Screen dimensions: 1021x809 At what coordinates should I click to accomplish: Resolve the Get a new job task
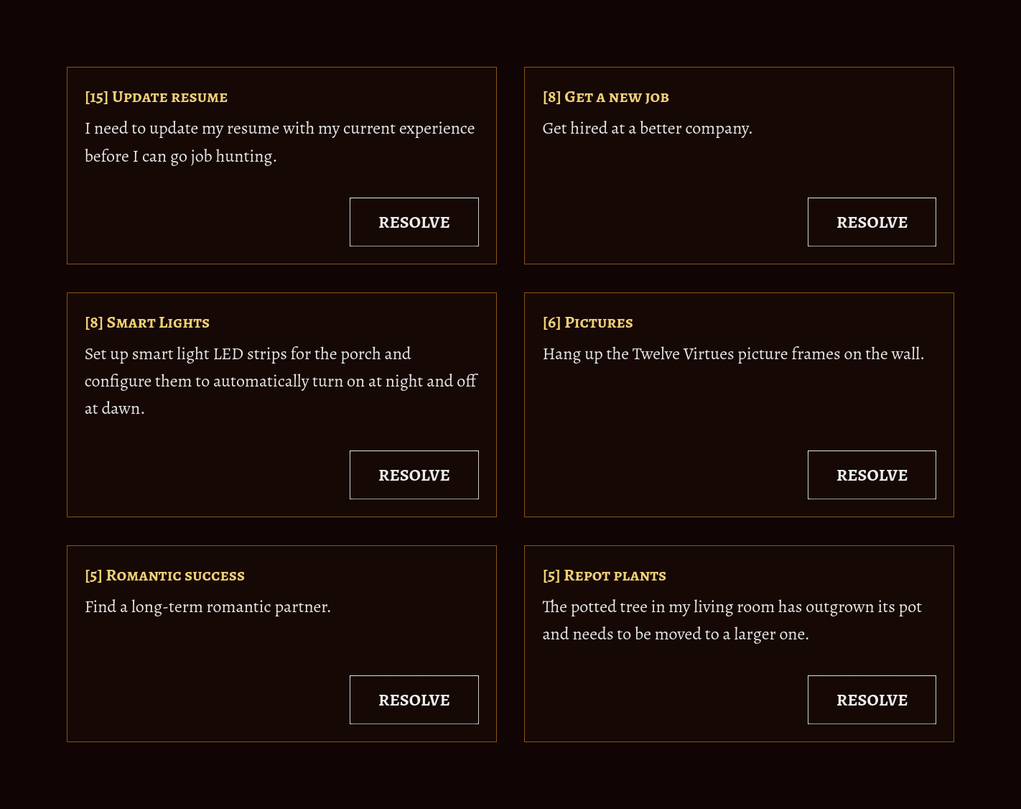pos(872,222)
